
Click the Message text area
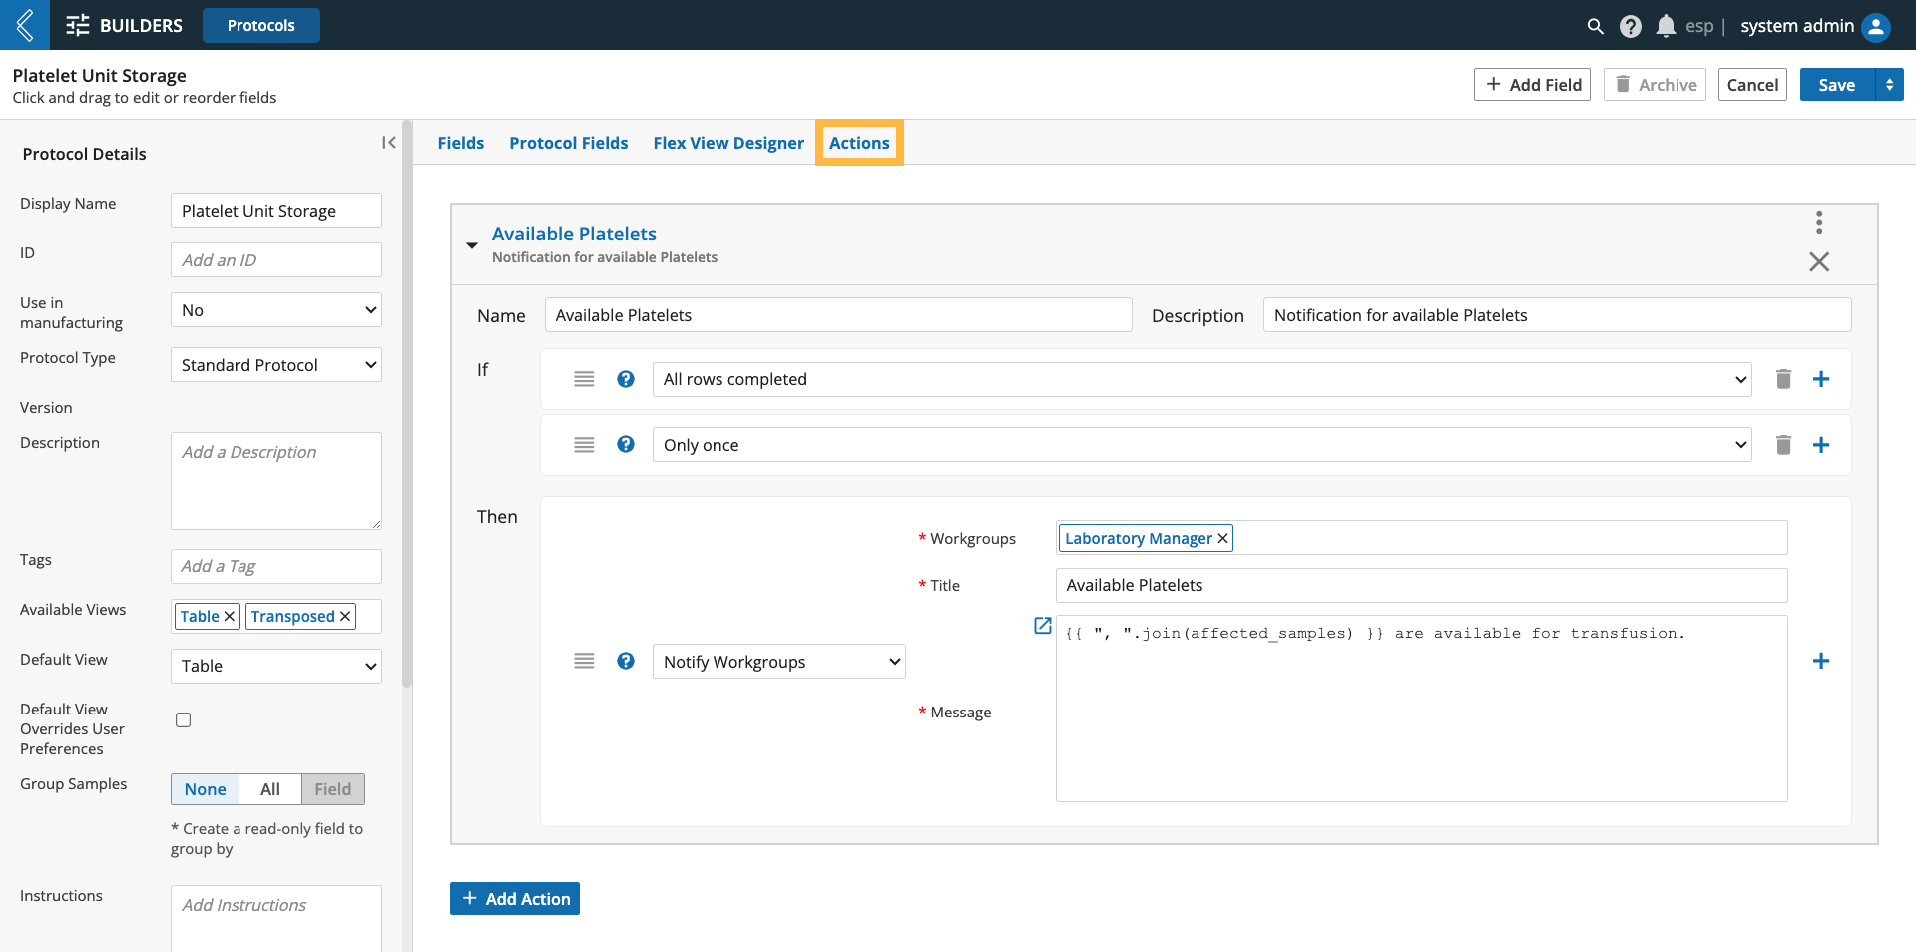tap(1421, 709)
